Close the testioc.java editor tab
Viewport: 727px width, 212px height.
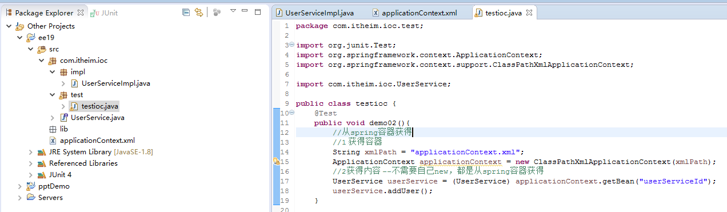click(x=529, y=13)
